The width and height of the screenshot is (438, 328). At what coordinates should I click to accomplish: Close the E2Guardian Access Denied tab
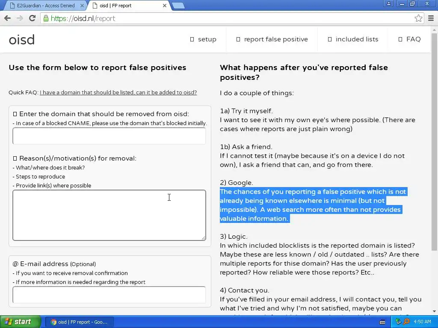click(82, 6)
